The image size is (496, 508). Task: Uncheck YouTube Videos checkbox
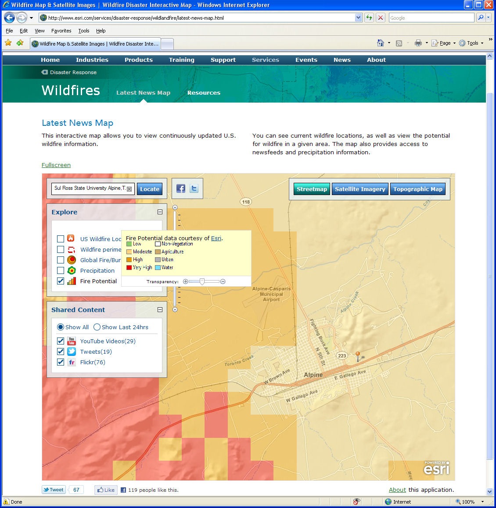(60, 341)
